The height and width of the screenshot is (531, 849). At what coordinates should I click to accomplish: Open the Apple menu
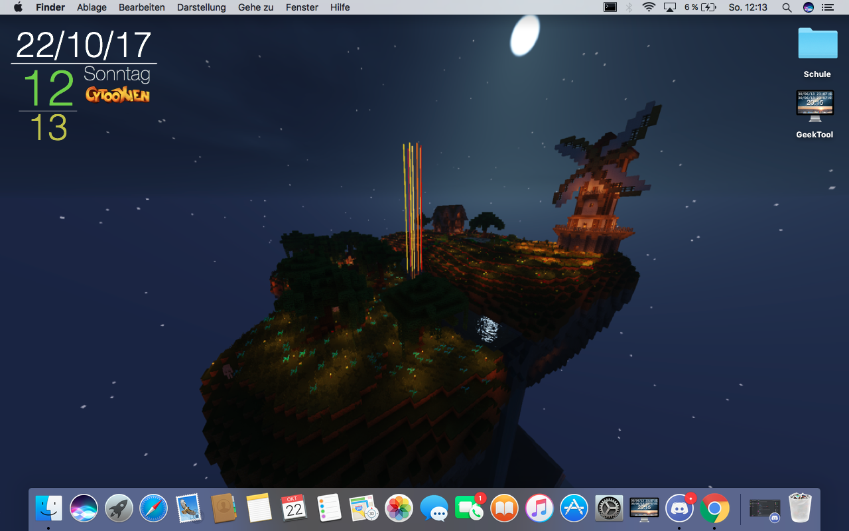coord(18,7)
